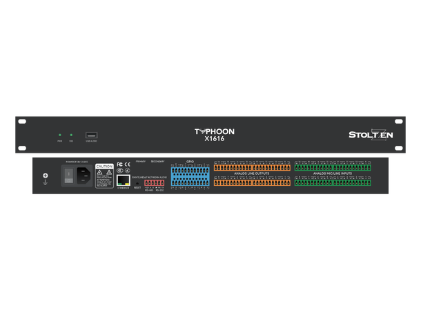Click the green SYS status LED
Image resolution: width=421 pixels, height=311 pixels.
click(x=71, y=135)
